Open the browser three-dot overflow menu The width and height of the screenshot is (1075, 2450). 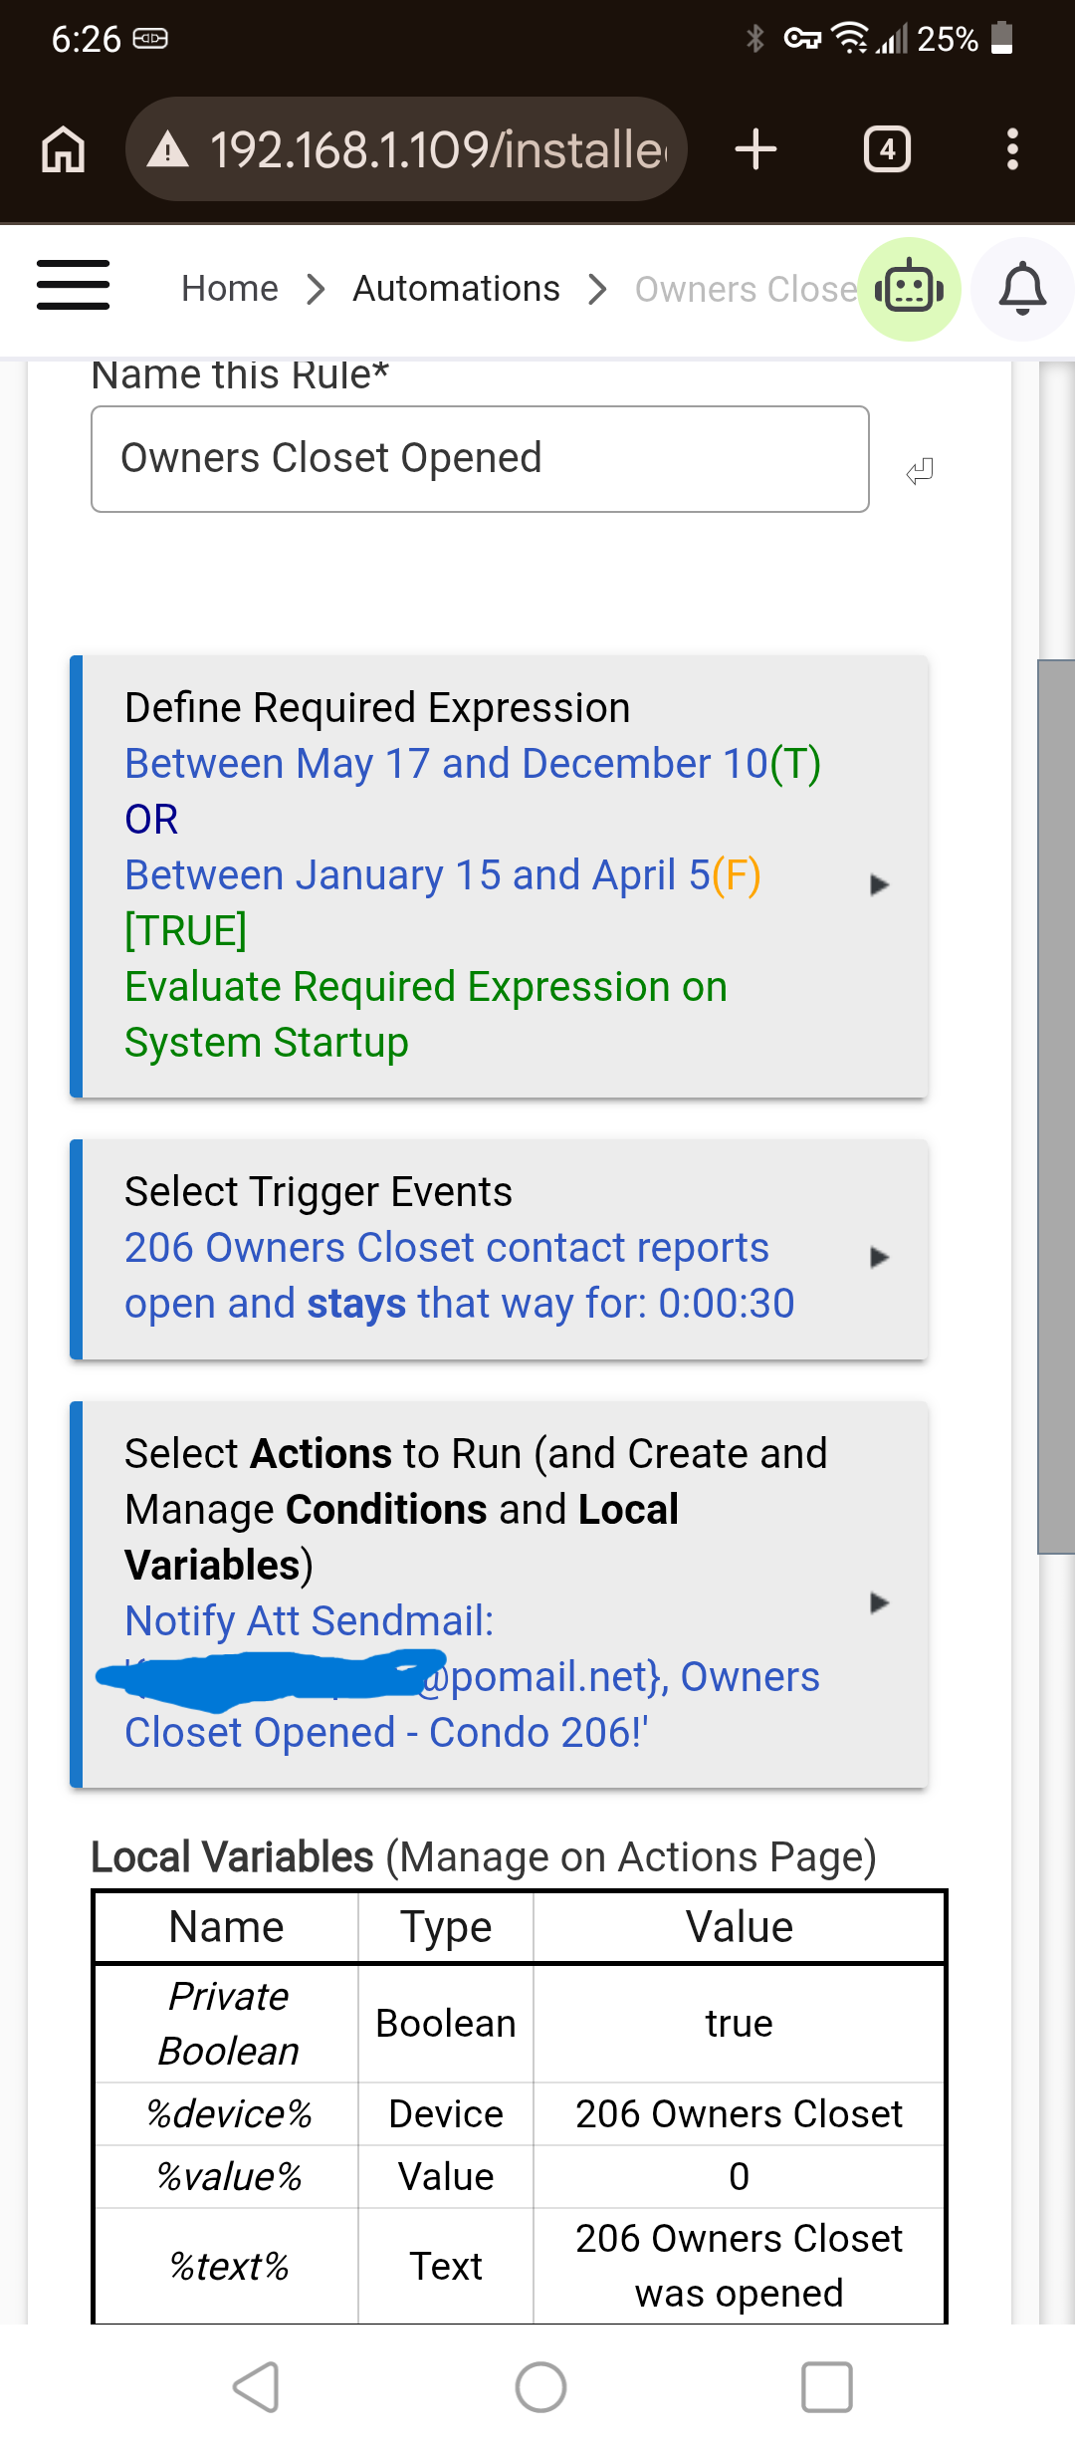(x=1012, y=149)
